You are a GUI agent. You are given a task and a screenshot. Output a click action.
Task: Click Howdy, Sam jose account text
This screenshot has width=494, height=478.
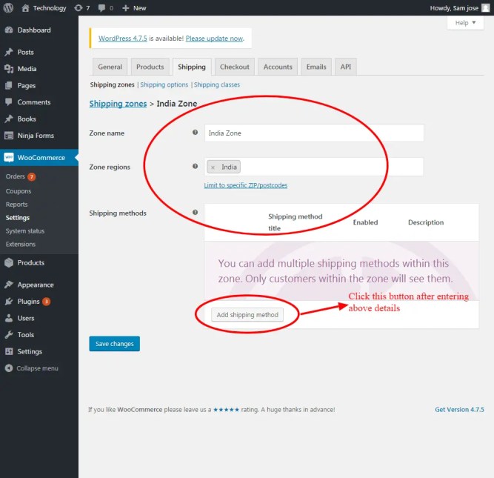pyautogui.click(x=454, y=8)
